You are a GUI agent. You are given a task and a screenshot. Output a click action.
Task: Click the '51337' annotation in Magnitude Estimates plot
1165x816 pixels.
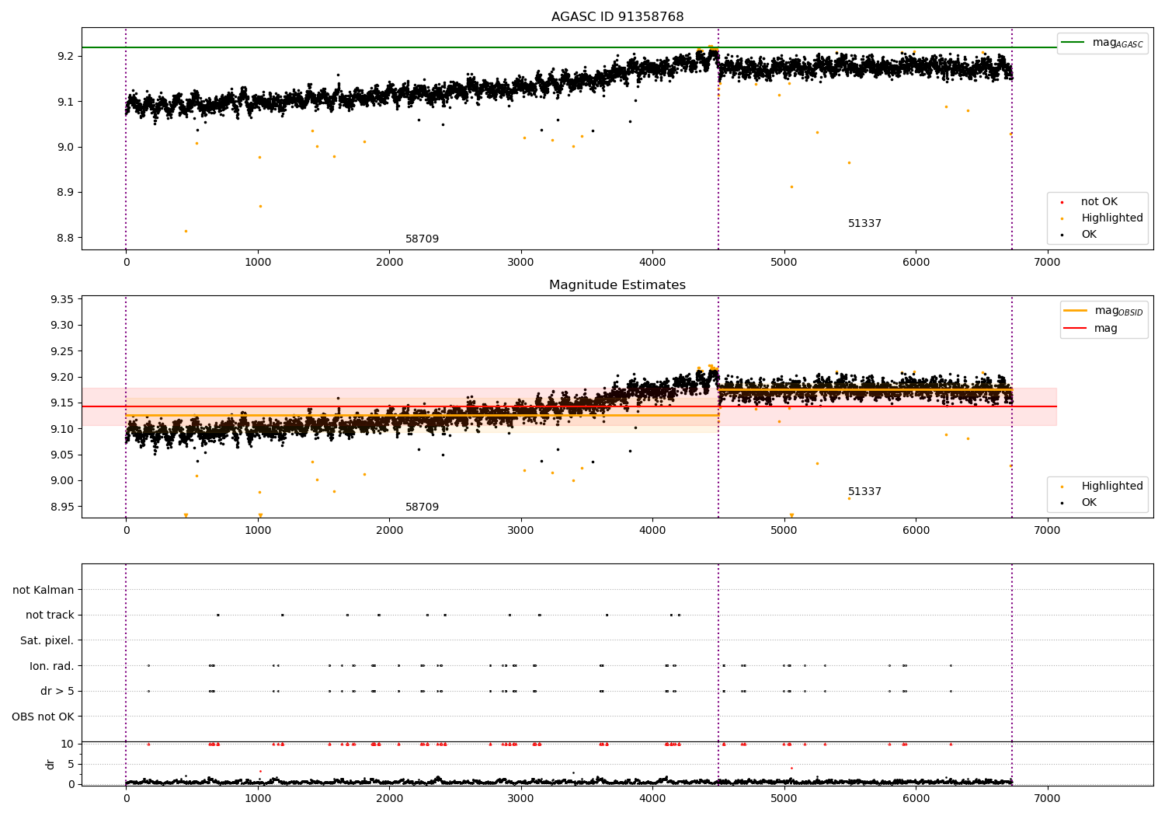pos(864,492)
